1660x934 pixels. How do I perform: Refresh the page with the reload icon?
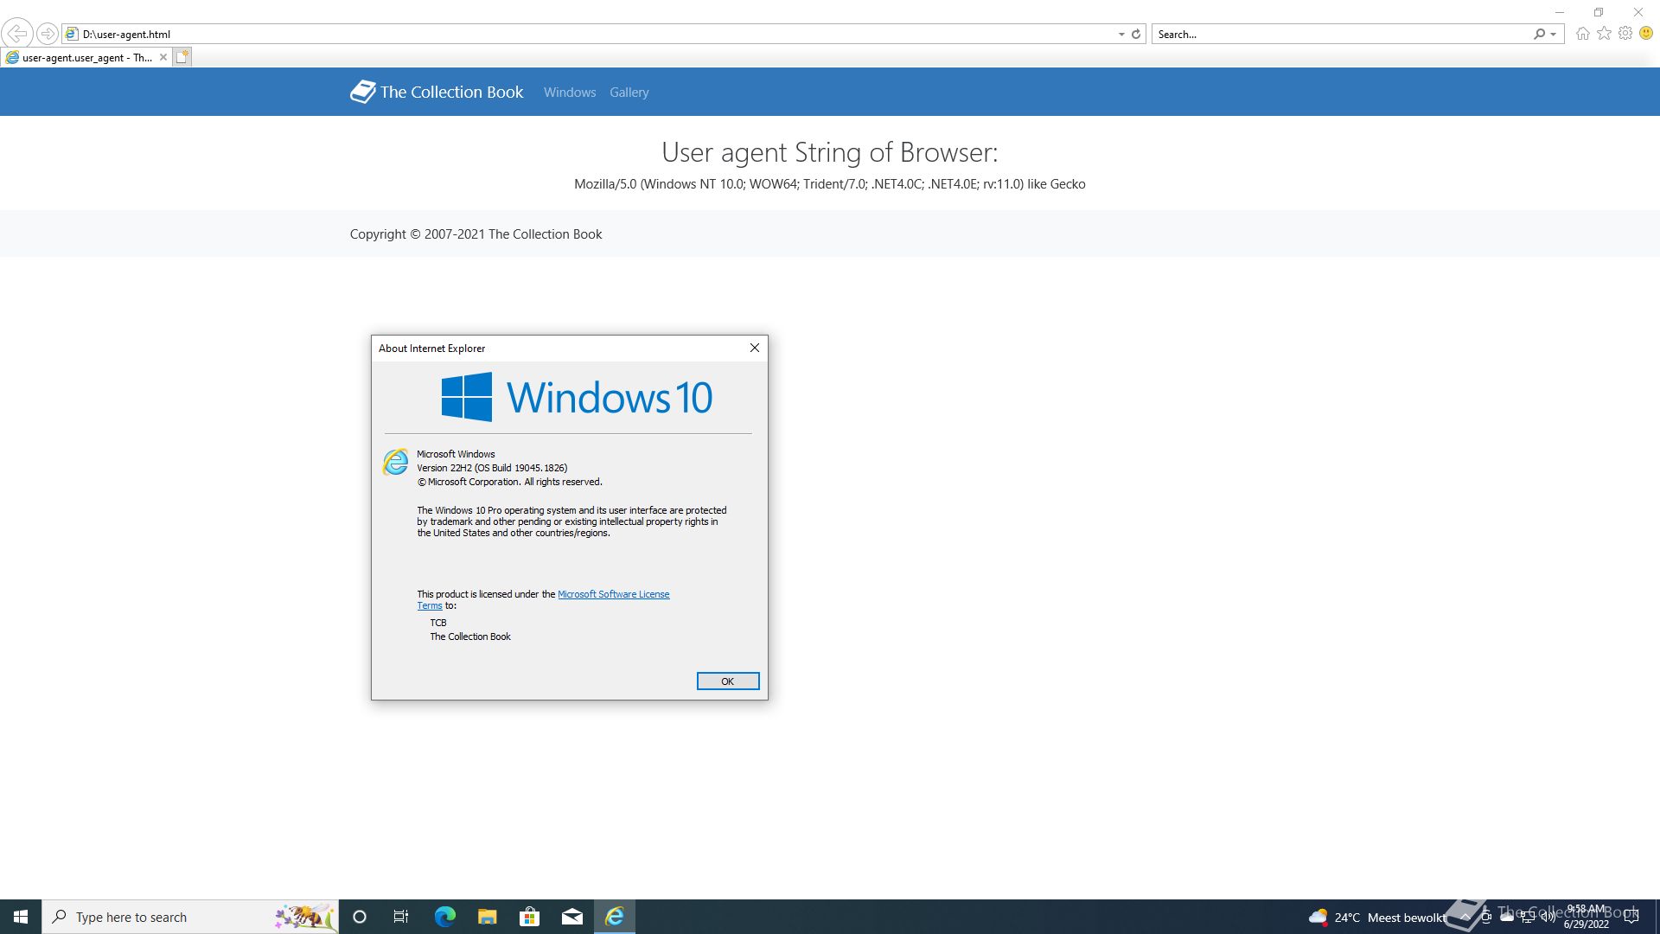pyautogui.click(x=1136, y=35)
